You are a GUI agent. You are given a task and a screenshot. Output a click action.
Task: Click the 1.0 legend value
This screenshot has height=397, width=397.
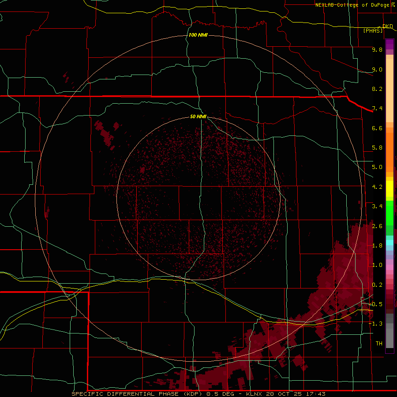tap(377, 265)
